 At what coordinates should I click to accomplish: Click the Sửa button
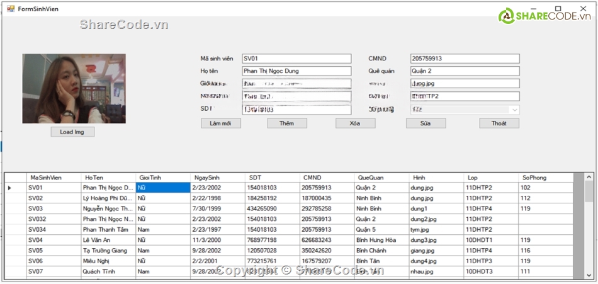pyautogui.click(x=426, y=123)
